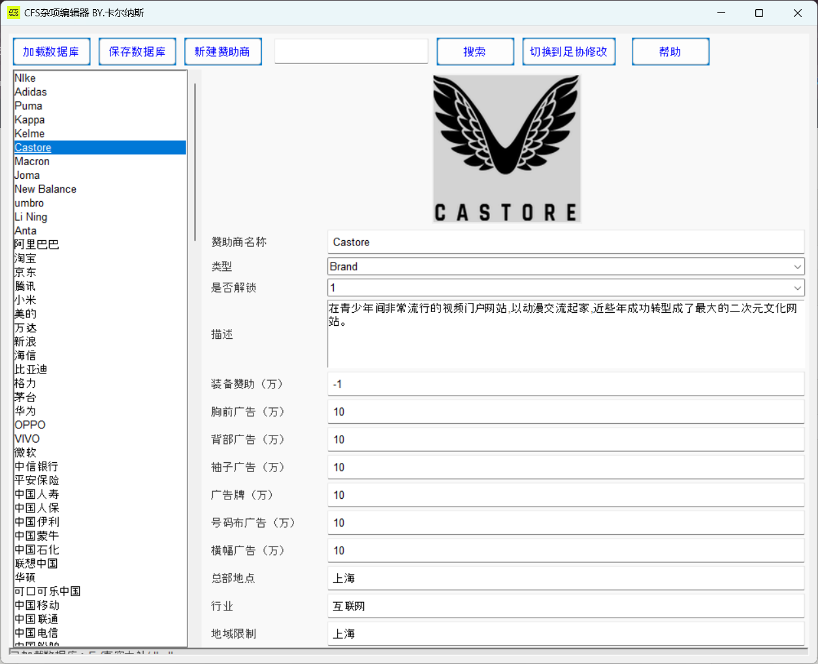This screenshot has height=664, width=818.
Task: Select 比亚迪 in the sponsor list
Action: (100, 370)
